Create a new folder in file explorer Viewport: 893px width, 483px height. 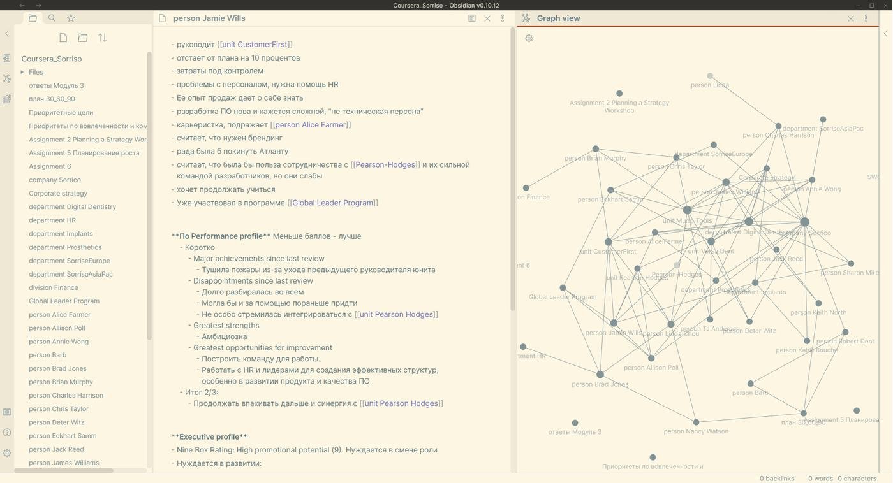point(83,38)
